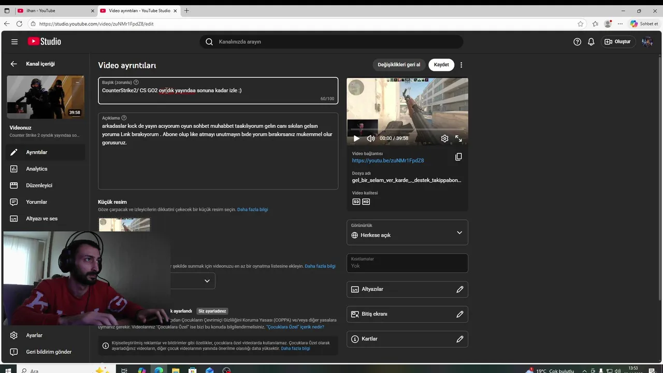Image resolution: width=663 pixels, height=373 pixels.
Task: Mute the preview video volume
Action: click(x=370, y=138)
